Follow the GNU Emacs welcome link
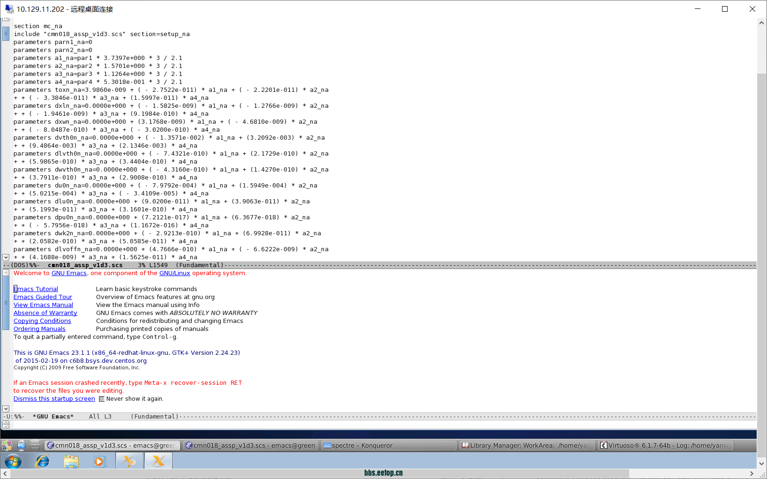 pyautogui.click(x=69, y=273)
